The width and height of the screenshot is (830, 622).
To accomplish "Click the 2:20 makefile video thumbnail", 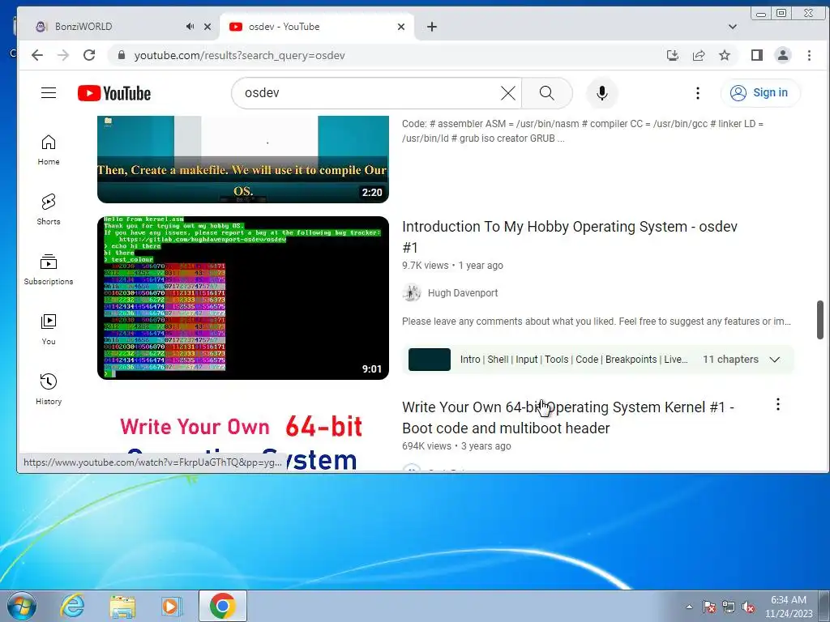I will [x=243, y=160].
